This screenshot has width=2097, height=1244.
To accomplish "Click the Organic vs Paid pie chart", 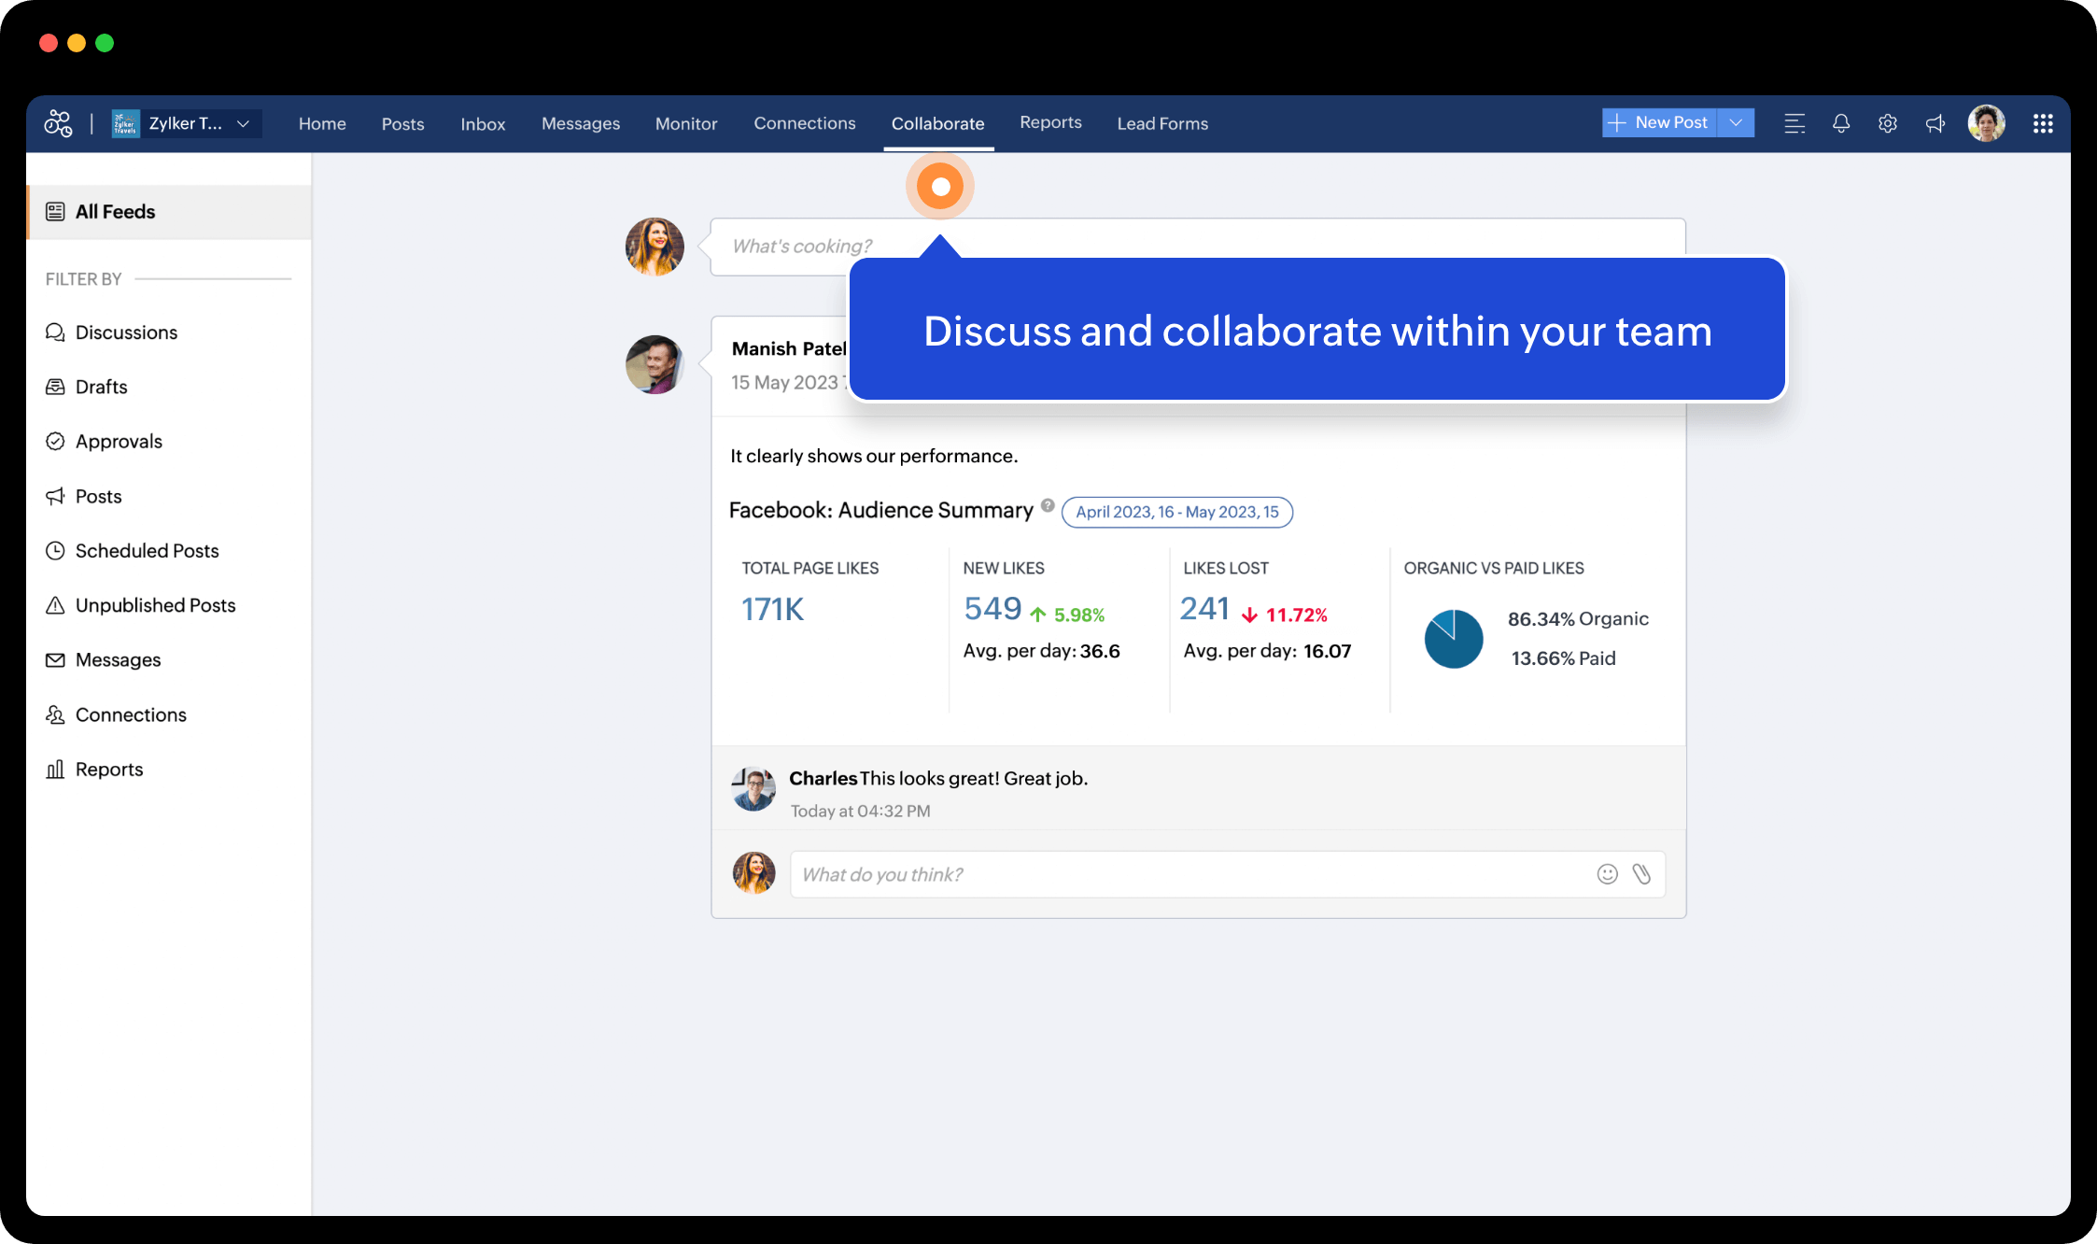I will pos(1453,639).
